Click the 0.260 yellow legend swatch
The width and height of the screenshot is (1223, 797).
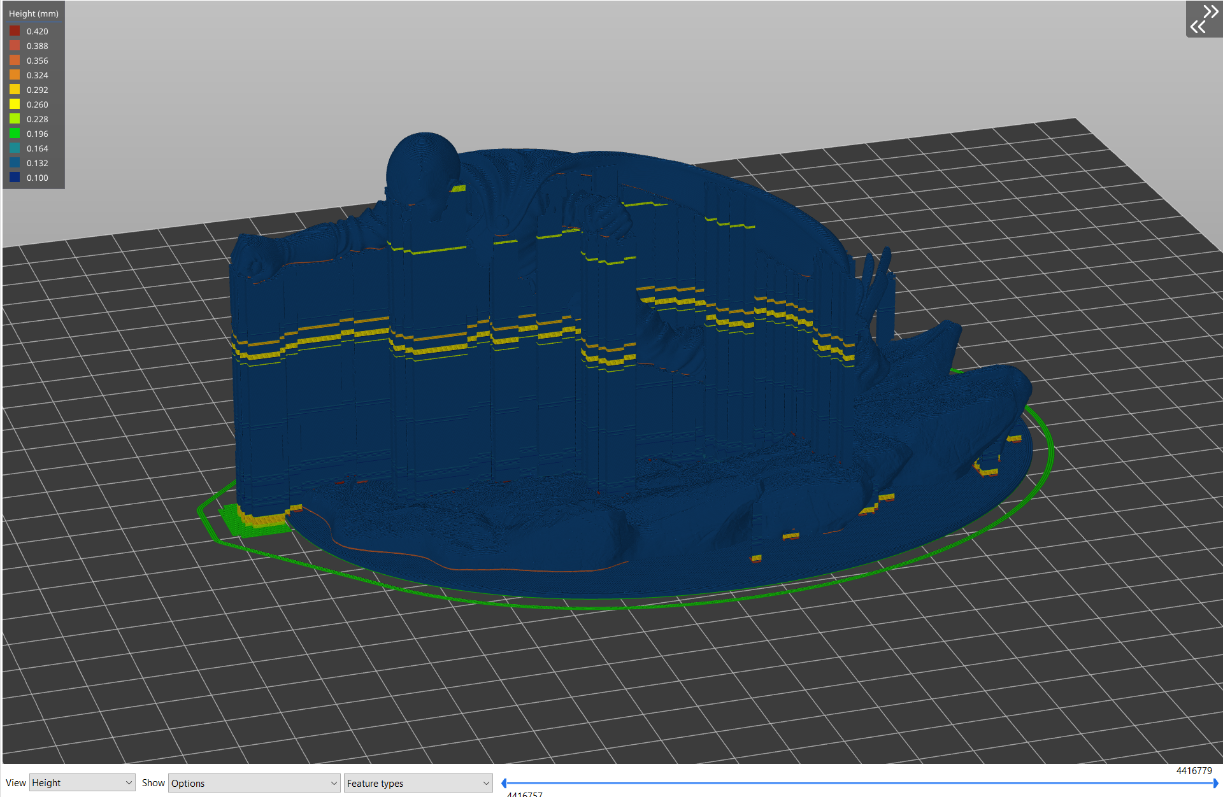click(15, 104)
